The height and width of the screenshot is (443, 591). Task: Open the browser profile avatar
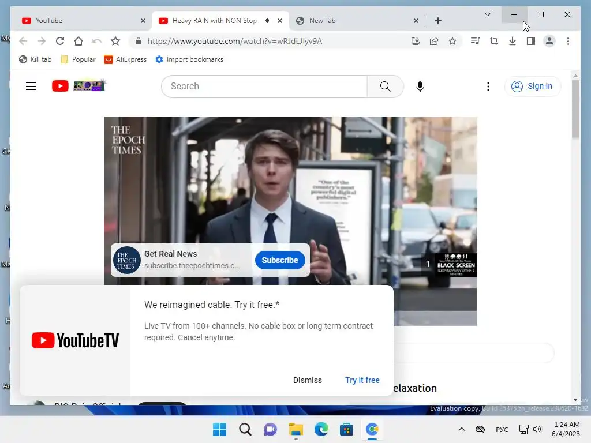point(549,41)
